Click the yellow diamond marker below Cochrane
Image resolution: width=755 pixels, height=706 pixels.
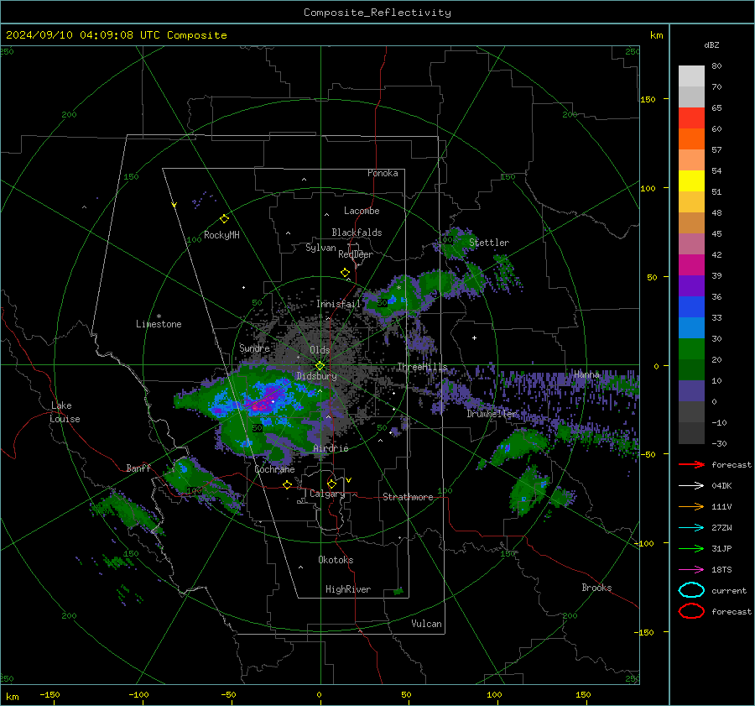point(288,484)
